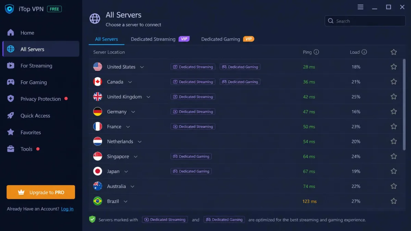Image resolution: width=411 pixels, height=231 pixels.
Task: Expand the Germany server list chevron
Action: tap(133, 112)
